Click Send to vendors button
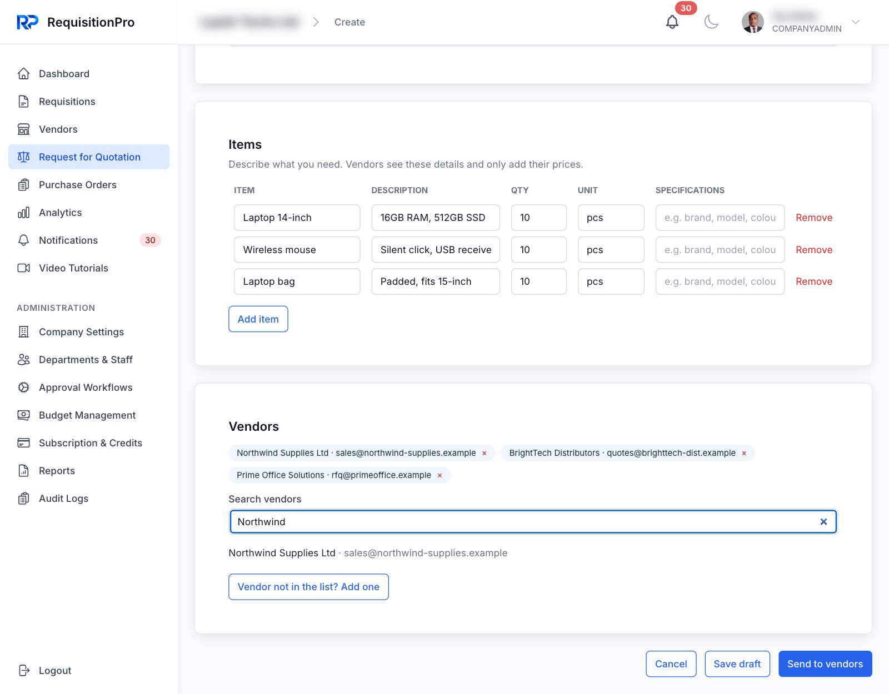Screen dimensions: 889x694 [x=825, y=664]
